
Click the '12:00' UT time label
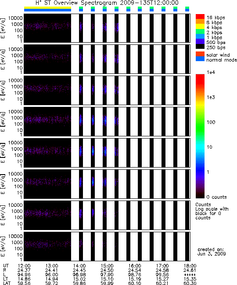(x=24, y=266)
